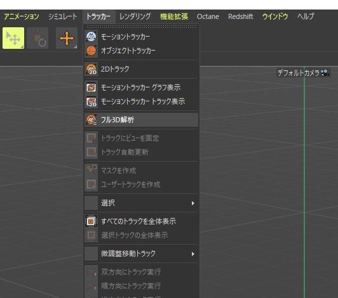Click the 2Dトラック icon

[x=91, y=69]
